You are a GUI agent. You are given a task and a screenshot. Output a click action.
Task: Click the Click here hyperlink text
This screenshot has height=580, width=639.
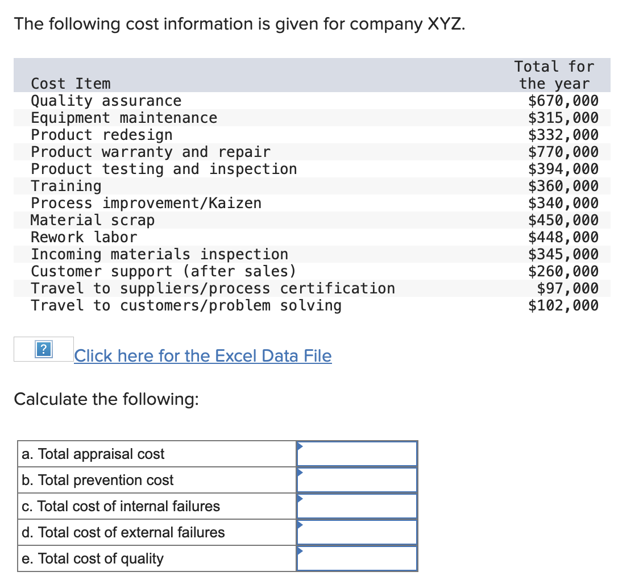pos(202,355)
